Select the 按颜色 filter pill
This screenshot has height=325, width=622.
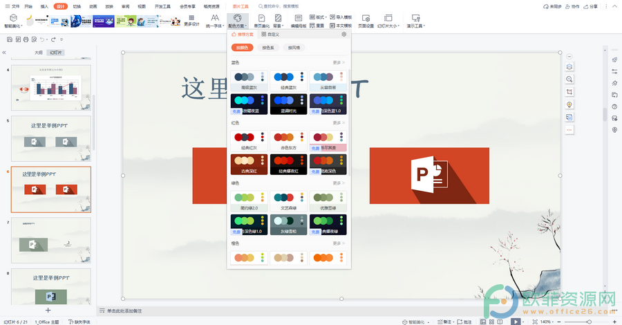[242, 48]
